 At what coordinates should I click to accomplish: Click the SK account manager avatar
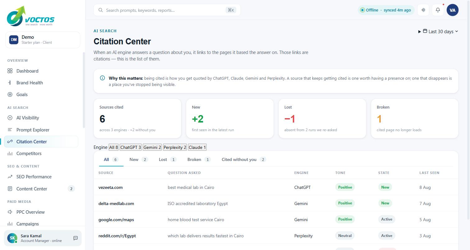pos(12,238)
